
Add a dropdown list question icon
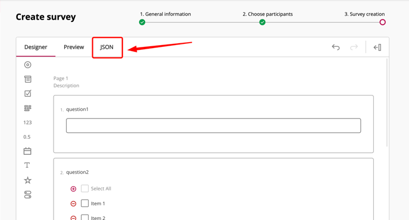28,79
